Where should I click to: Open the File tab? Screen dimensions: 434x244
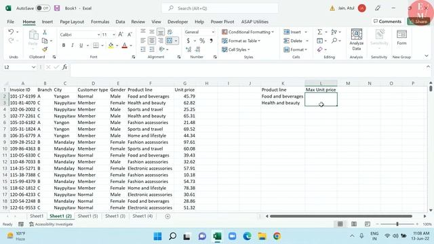point(11,22)
